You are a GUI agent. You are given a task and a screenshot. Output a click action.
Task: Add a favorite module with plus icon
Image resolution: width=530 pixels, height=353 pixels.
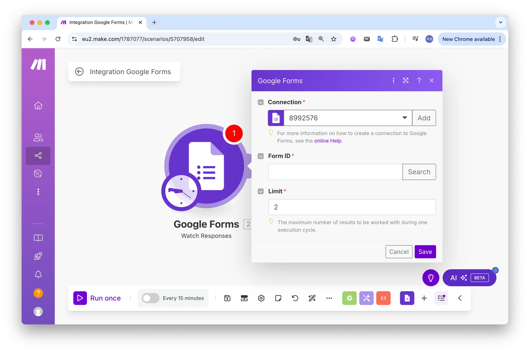click(424, 298)
